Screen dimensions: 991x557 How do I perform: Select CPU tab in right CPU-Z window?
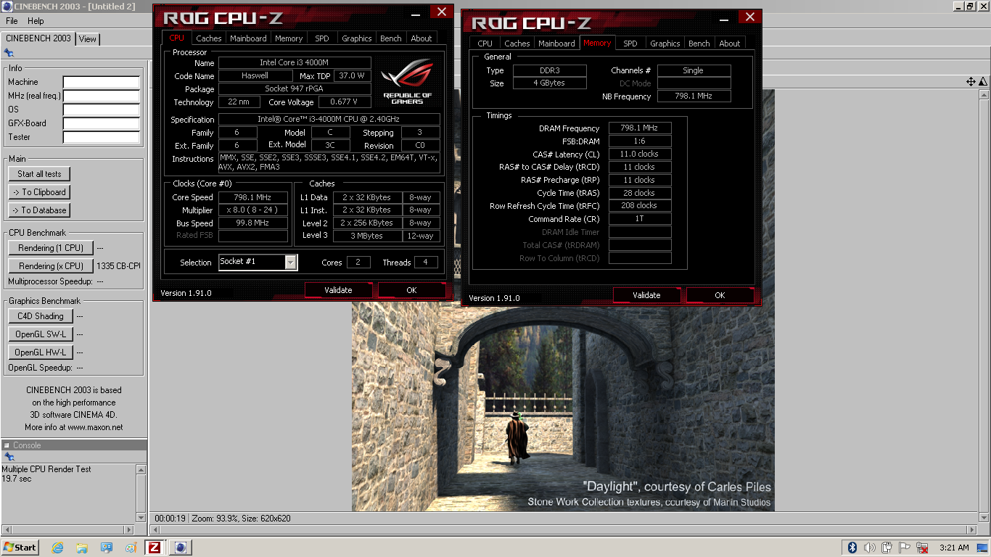485,44
